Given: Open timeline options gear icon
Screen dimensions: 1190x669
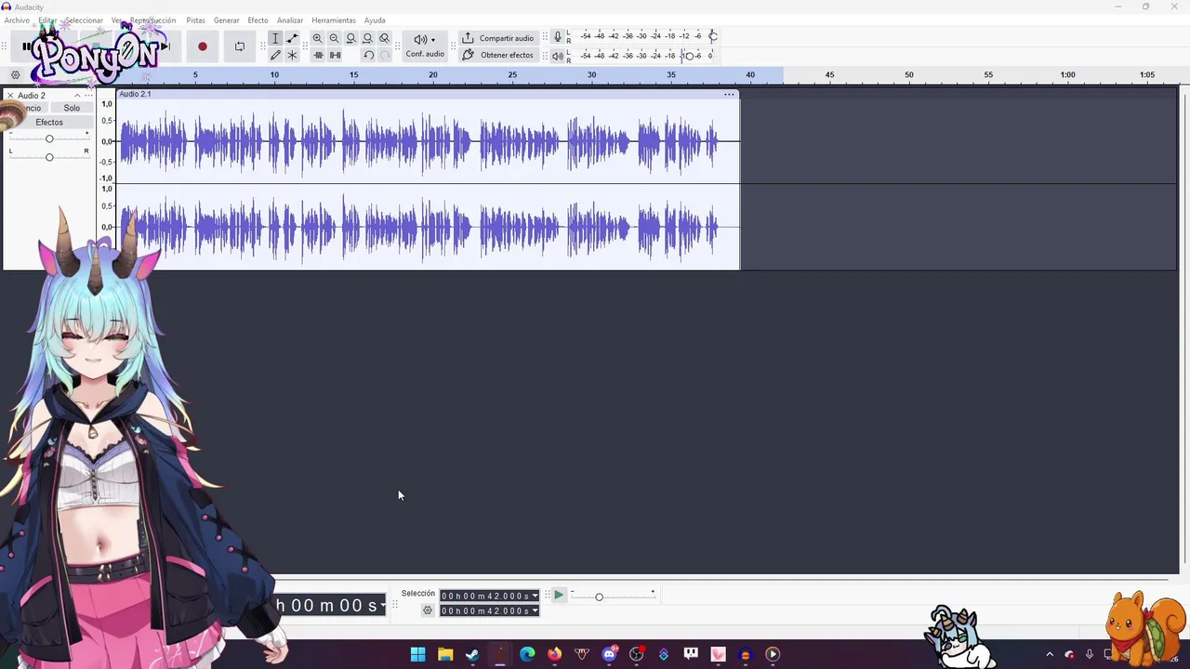Looking at the screenshot, I should pyautogui.click(x=15, y=75).
